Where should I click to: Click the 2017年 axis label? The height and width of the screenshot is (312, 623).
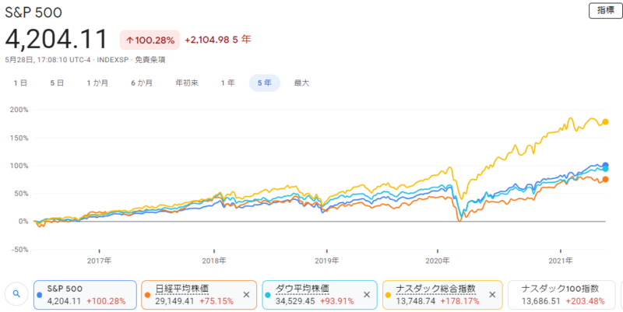click(x=100, y=261)
